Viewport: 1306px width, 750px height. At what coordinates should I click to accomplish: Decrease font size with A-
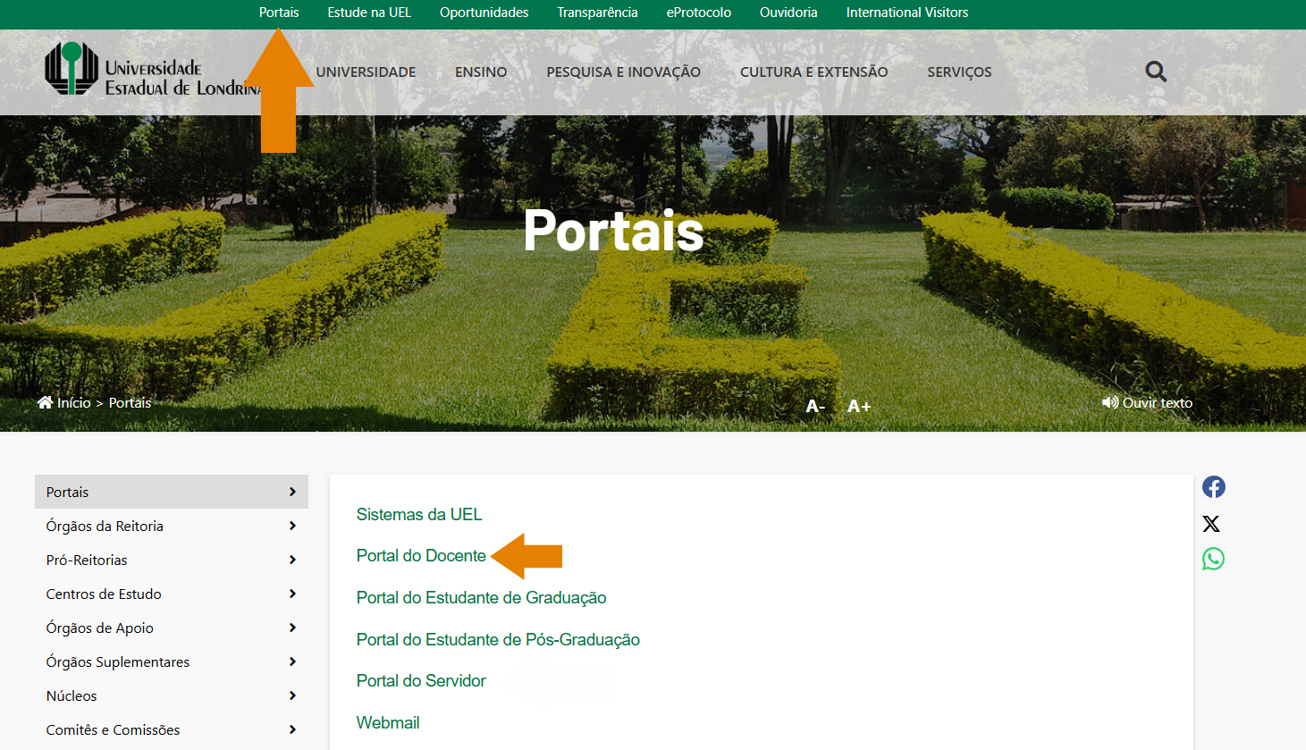(x=815, y=406)
